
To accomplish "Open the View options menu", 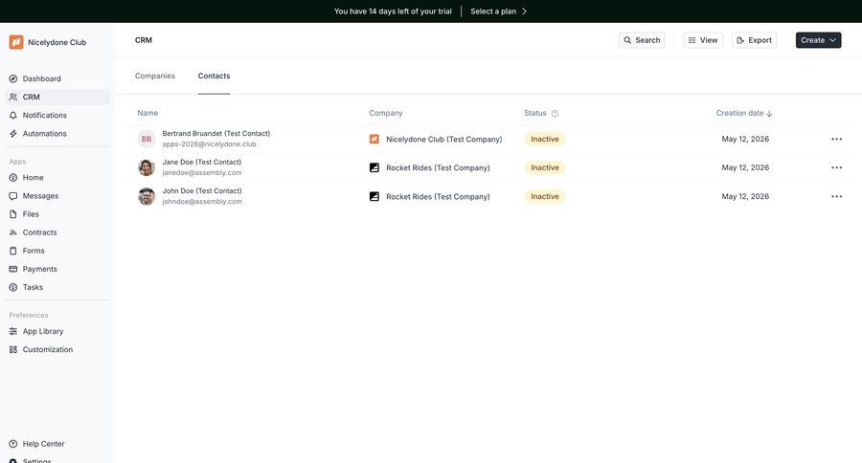I will pos(703,40).
